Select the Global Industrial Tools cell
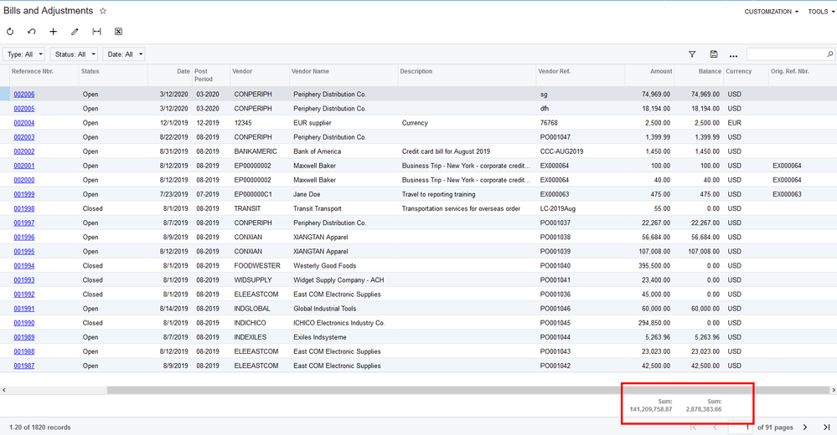Screen dimensions: 837x435 click(x=324, y=309)
